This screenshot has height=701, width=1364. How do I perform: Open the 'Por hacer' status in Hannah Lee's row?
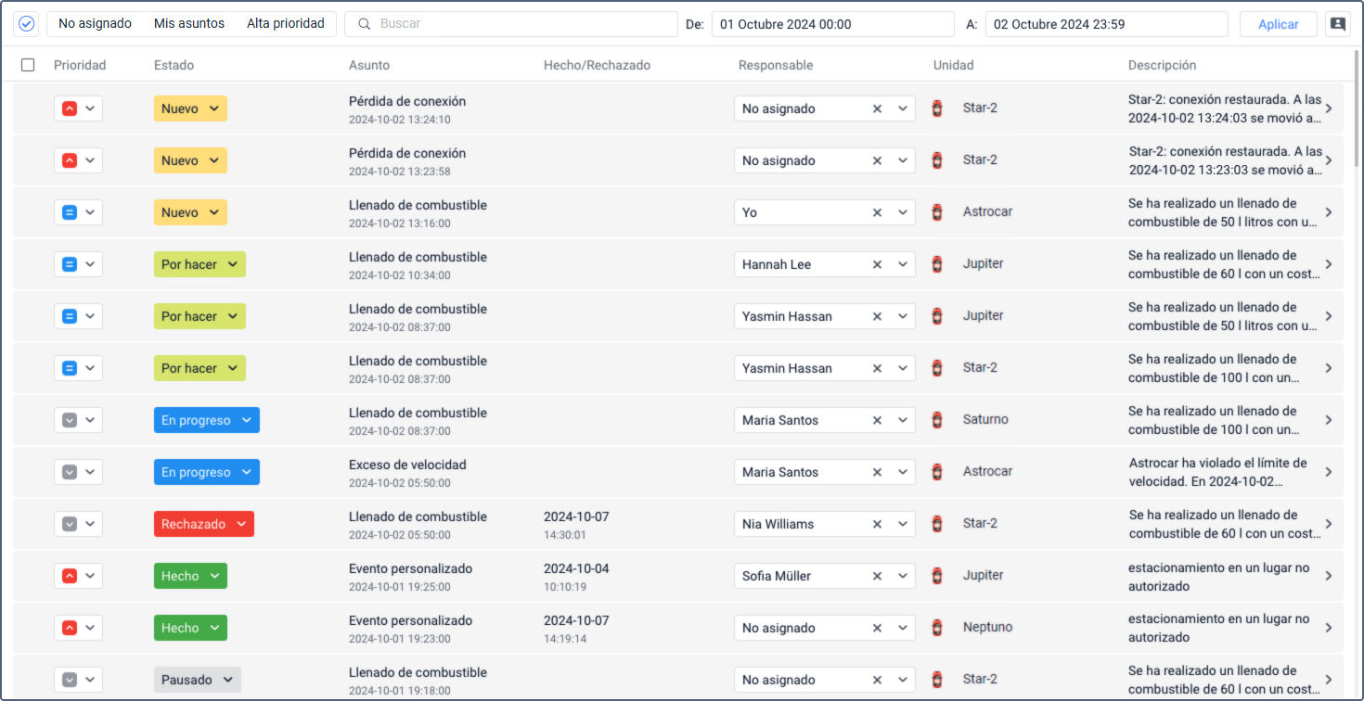(x=199, y=264)
